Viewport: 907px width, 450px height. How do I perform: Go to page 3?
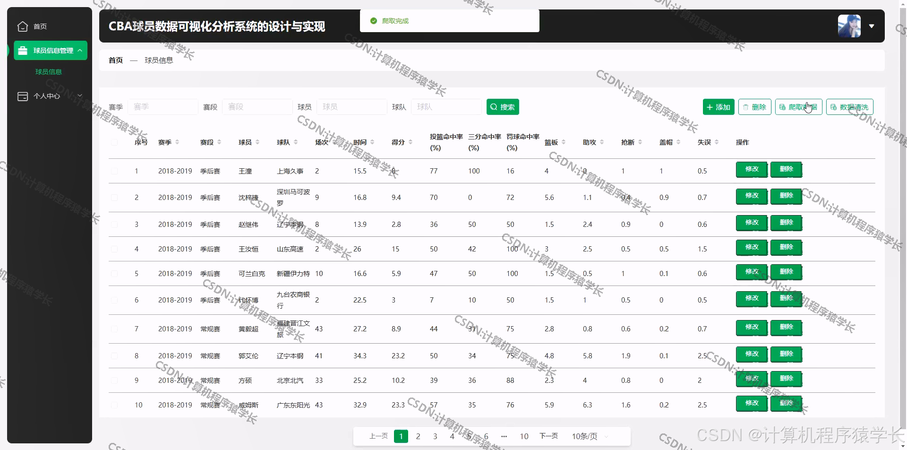pos(435,436)
